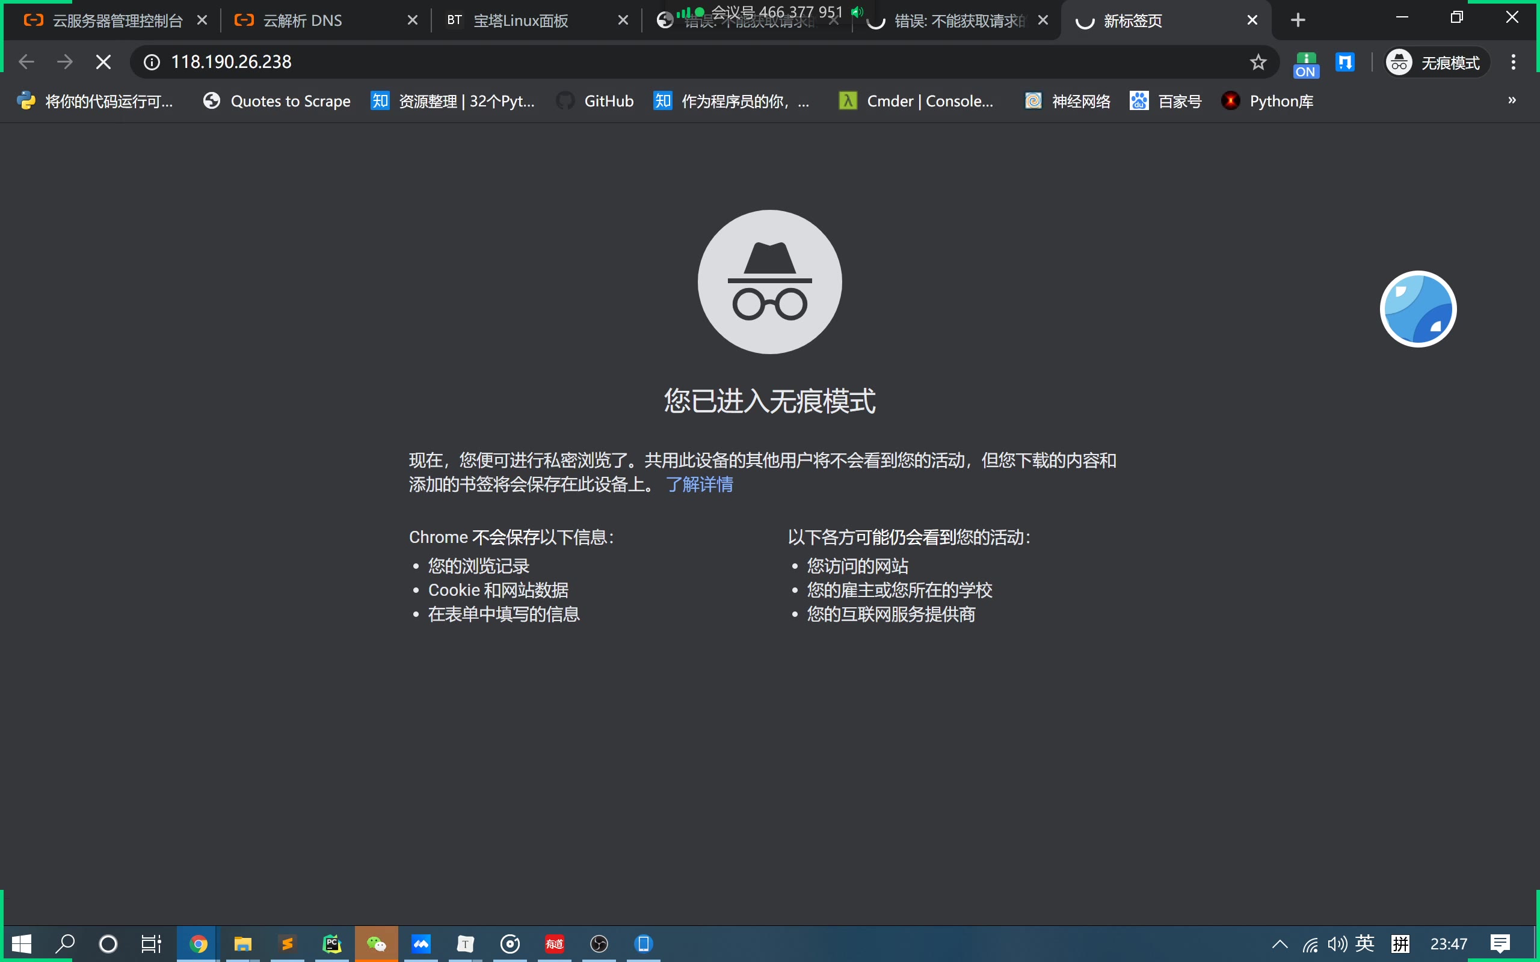The height and width of the screenshot is (962, 1540).
Task: Open network status in system tray
Action: point(1310,944)
